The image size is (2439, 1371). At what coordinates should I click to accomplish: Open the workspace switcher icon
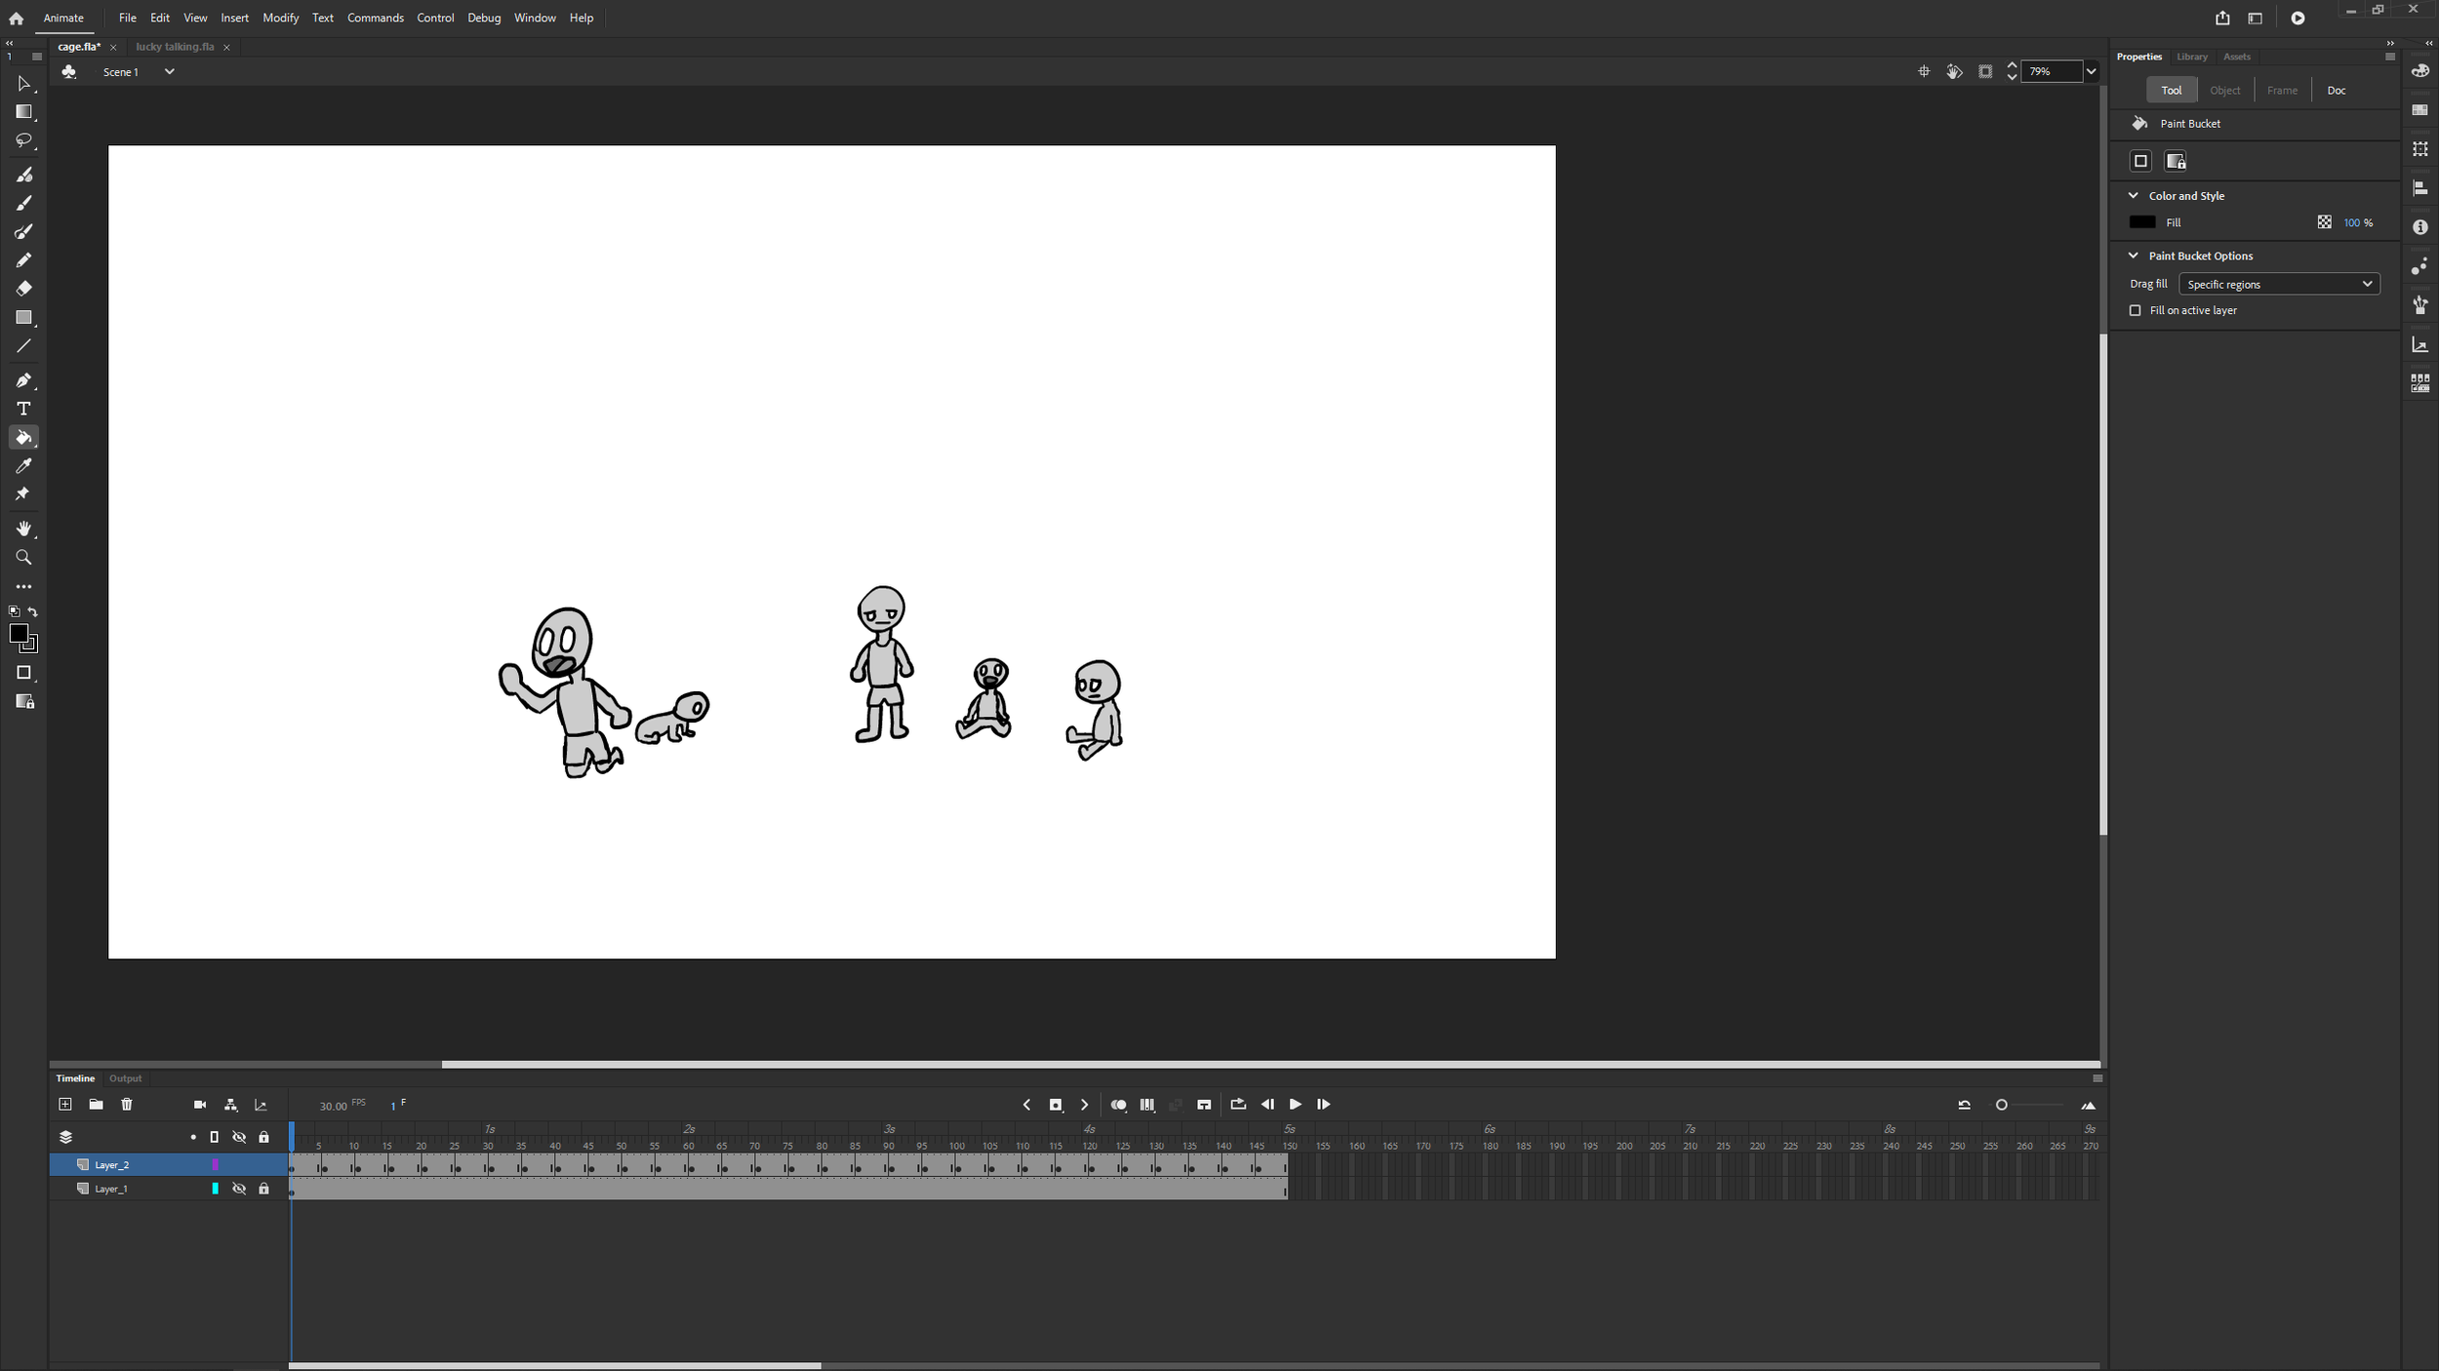pyautogui.click(x=2255, y=18)
